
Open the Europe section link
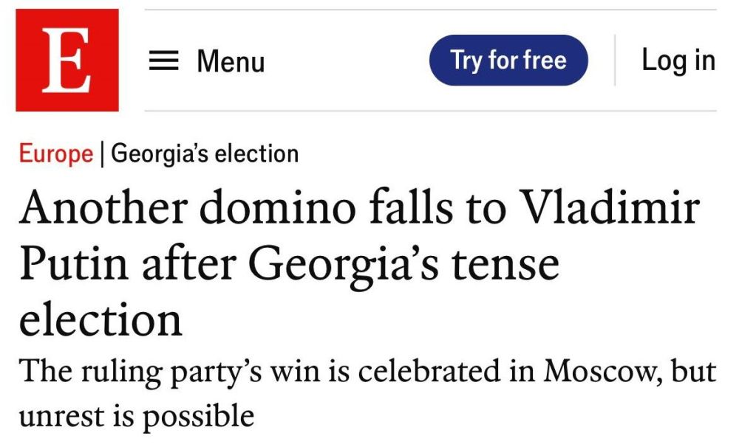(56, 154)
